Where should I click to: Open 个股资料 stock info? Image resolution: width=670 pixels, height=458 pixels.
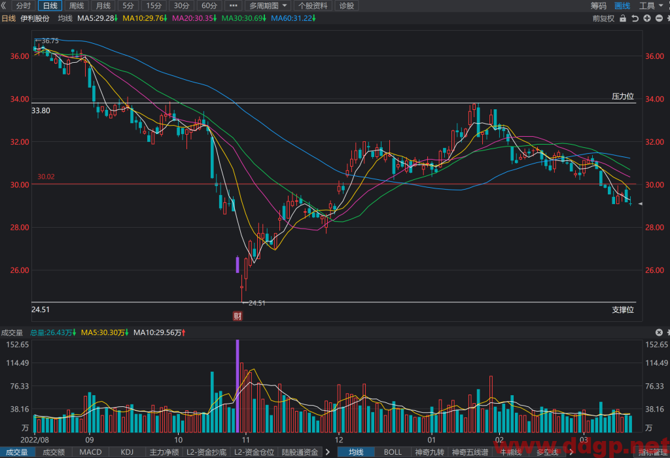(x=313, y=5)
